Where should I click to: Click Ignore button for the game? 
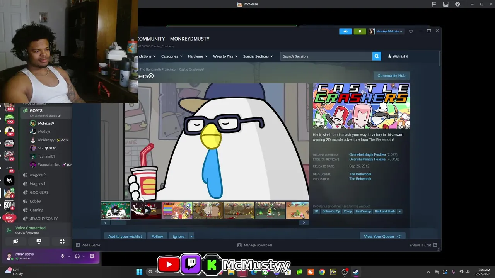coord(178,236)
